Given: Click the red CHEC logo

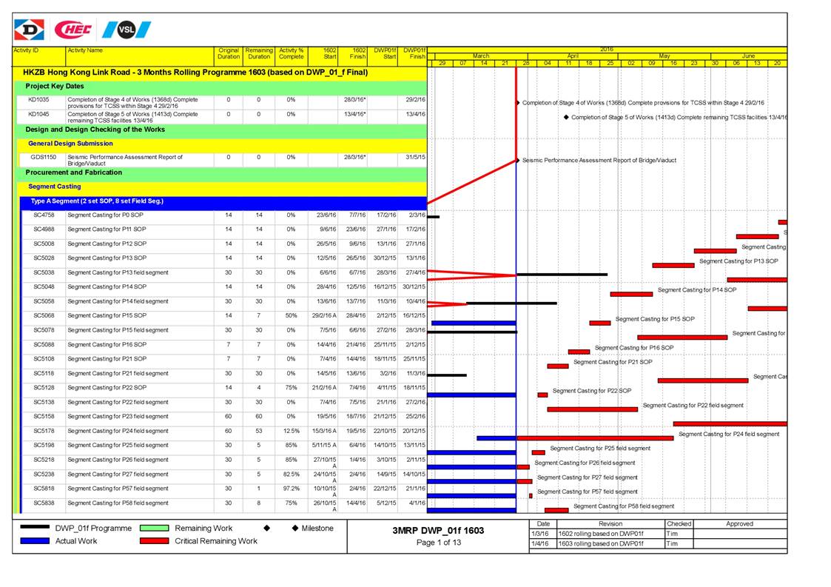Looking at the screenshot, I should pyautogui.click(x=73, y=30).
